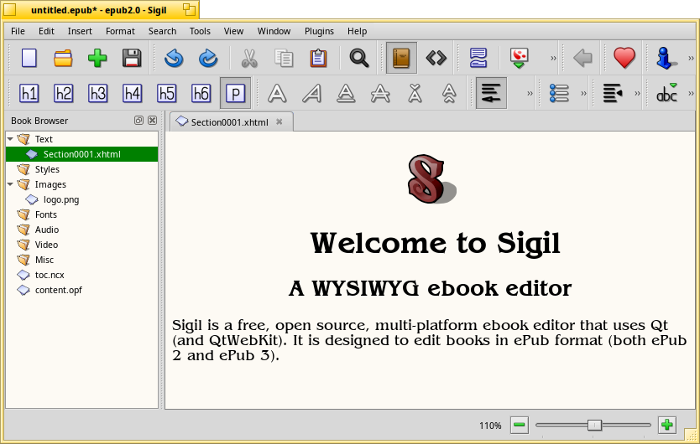Click the red heart donate icon

624,58
